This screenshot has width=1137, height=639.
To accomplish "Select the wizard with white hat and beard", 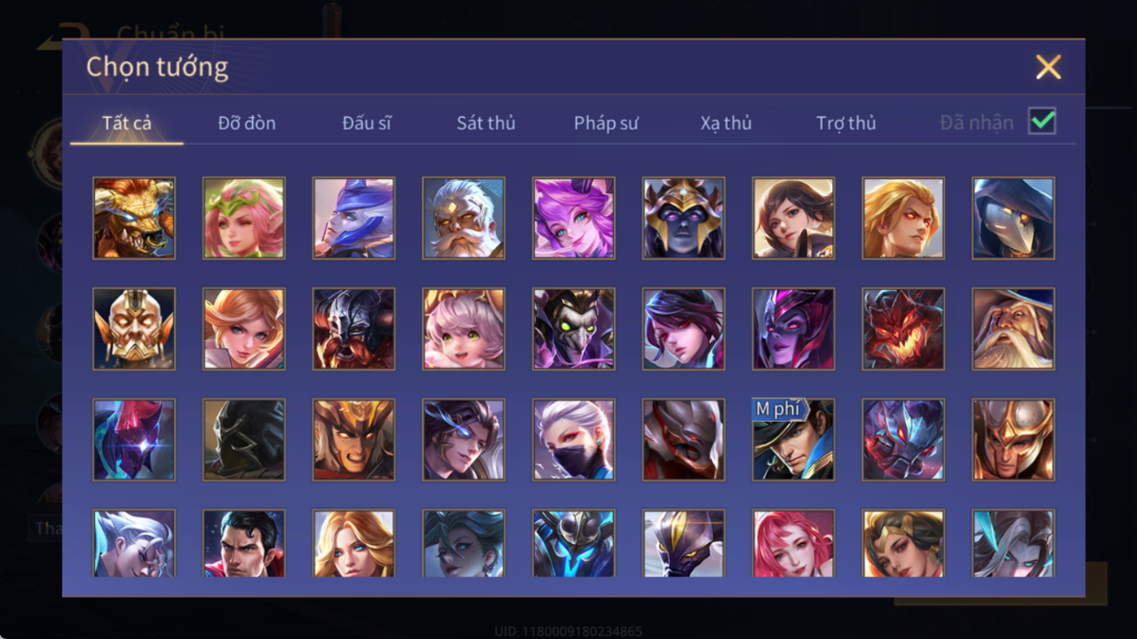I will click(1013, 329).
